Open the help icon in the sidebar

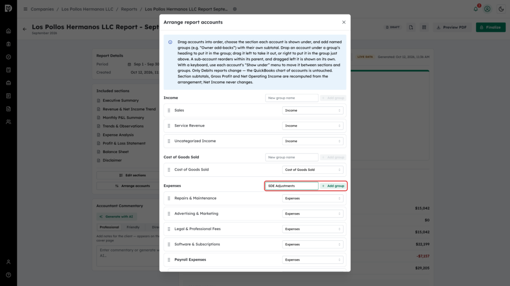(x=8, y=275)
